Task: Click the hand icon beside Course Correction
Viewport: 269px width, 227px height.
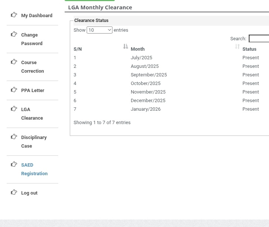Action: tap(14, 62)
